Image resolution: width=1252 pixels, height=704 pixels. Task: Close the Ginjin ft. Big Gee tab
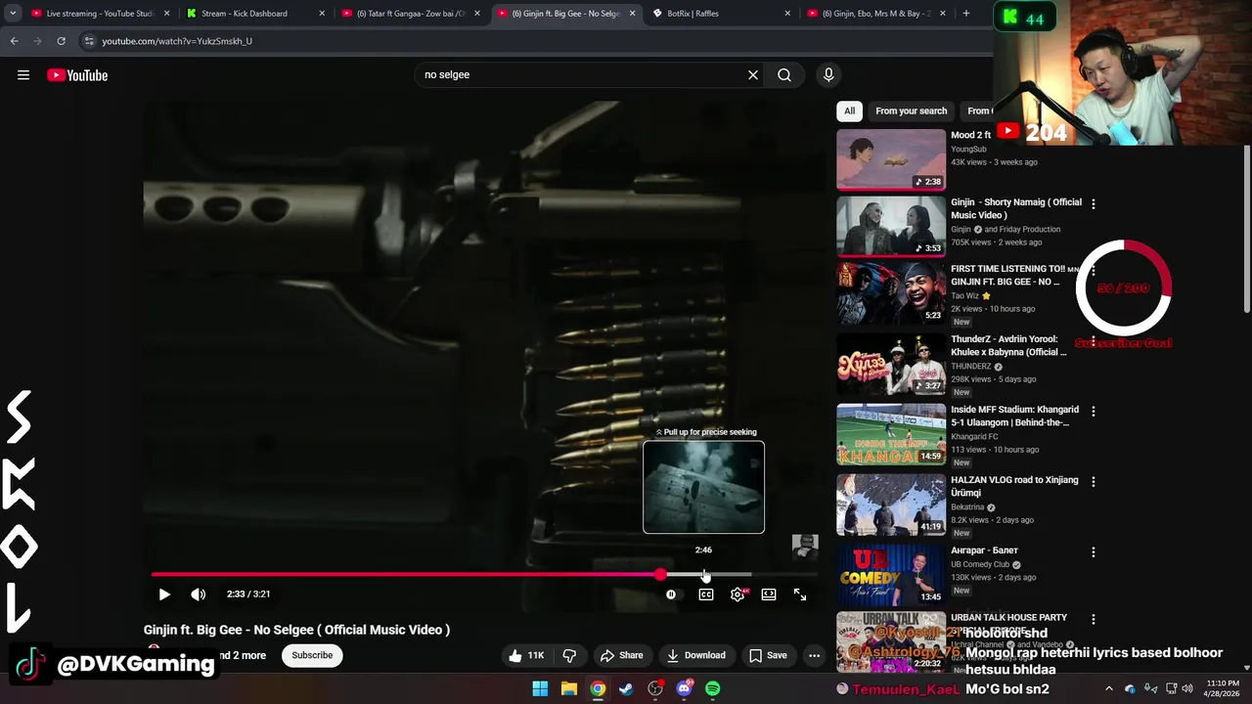[633, 14]
